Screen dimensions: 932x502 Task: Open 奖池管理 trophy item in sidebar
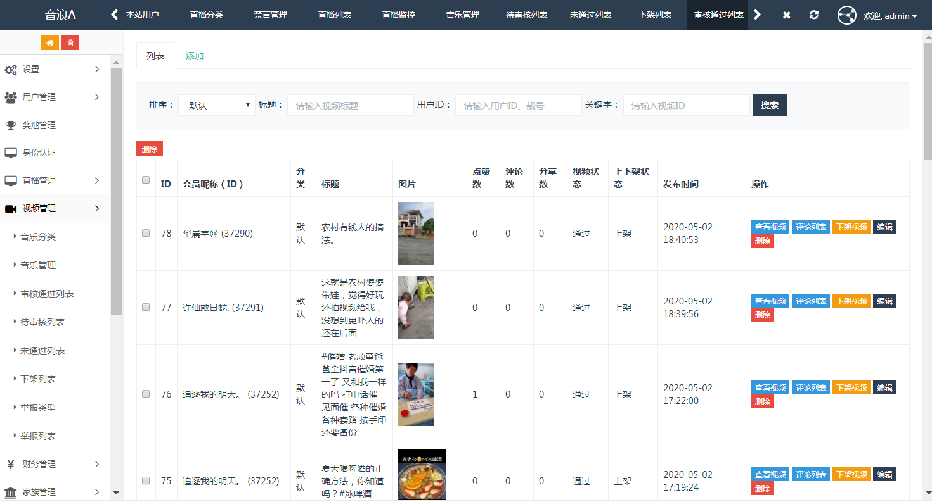click(39, 125)
